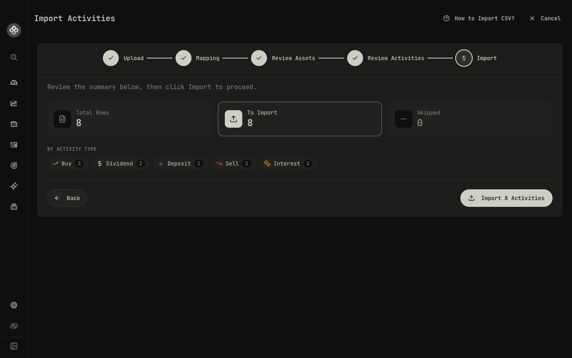Viewport: 572px width, 358px height.
Task: Open the performance chart icon in sidebar
Action: [x=14, y=103]
